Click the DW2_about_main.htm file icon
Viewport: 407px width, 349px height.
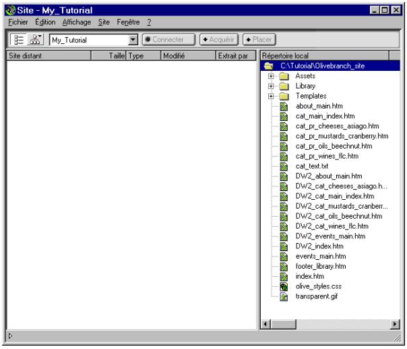coord(284,176)
